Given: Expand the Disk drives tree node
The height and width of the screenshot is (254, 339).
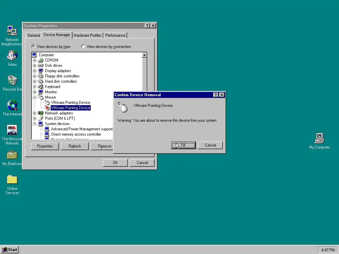Looking at the screenshot, I should [34, 65].
